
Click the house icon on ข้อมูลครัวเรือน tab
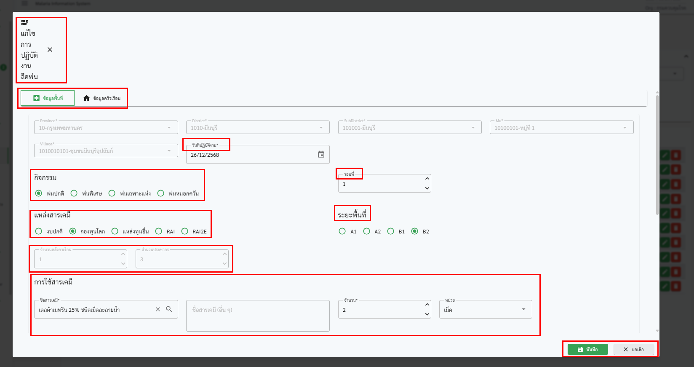pyautogui.click(x=86, y=98)
